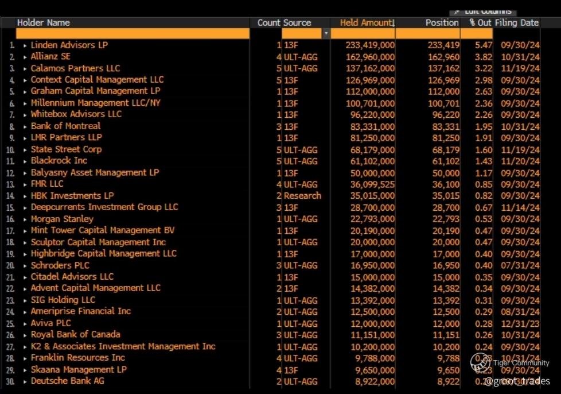Expand the Citadel Advisors LLC row

click(x=25, y=277)
